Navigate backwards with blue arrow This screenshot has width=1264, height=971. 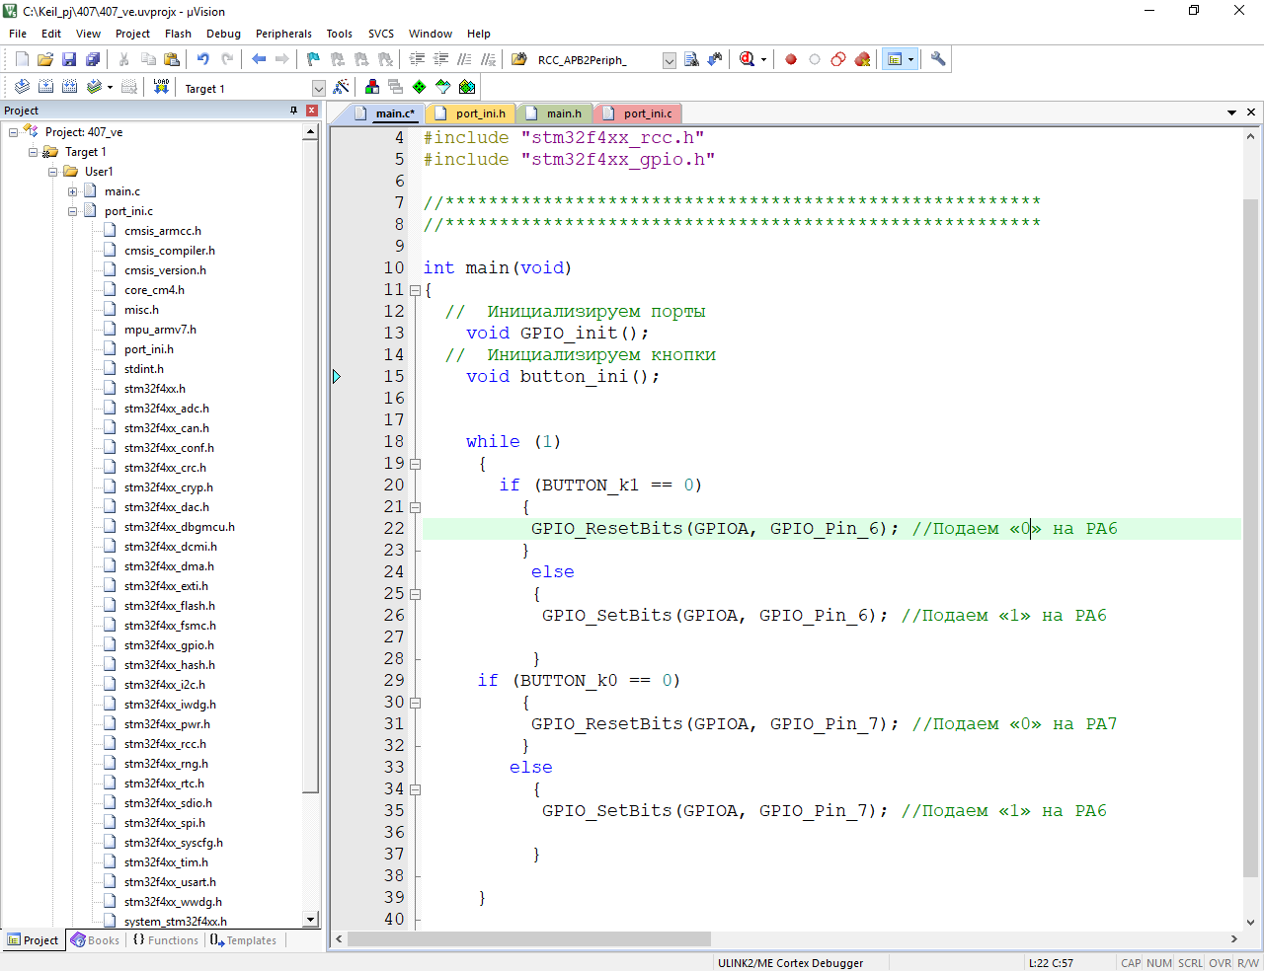(259, 59)
